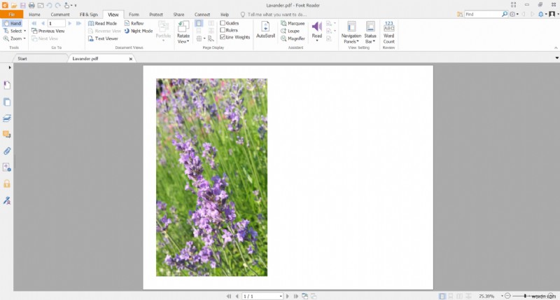The height and width of the screenshot is (300, 560).
Task: Click the search magnifier in Find box
Action: click(504, 14)
